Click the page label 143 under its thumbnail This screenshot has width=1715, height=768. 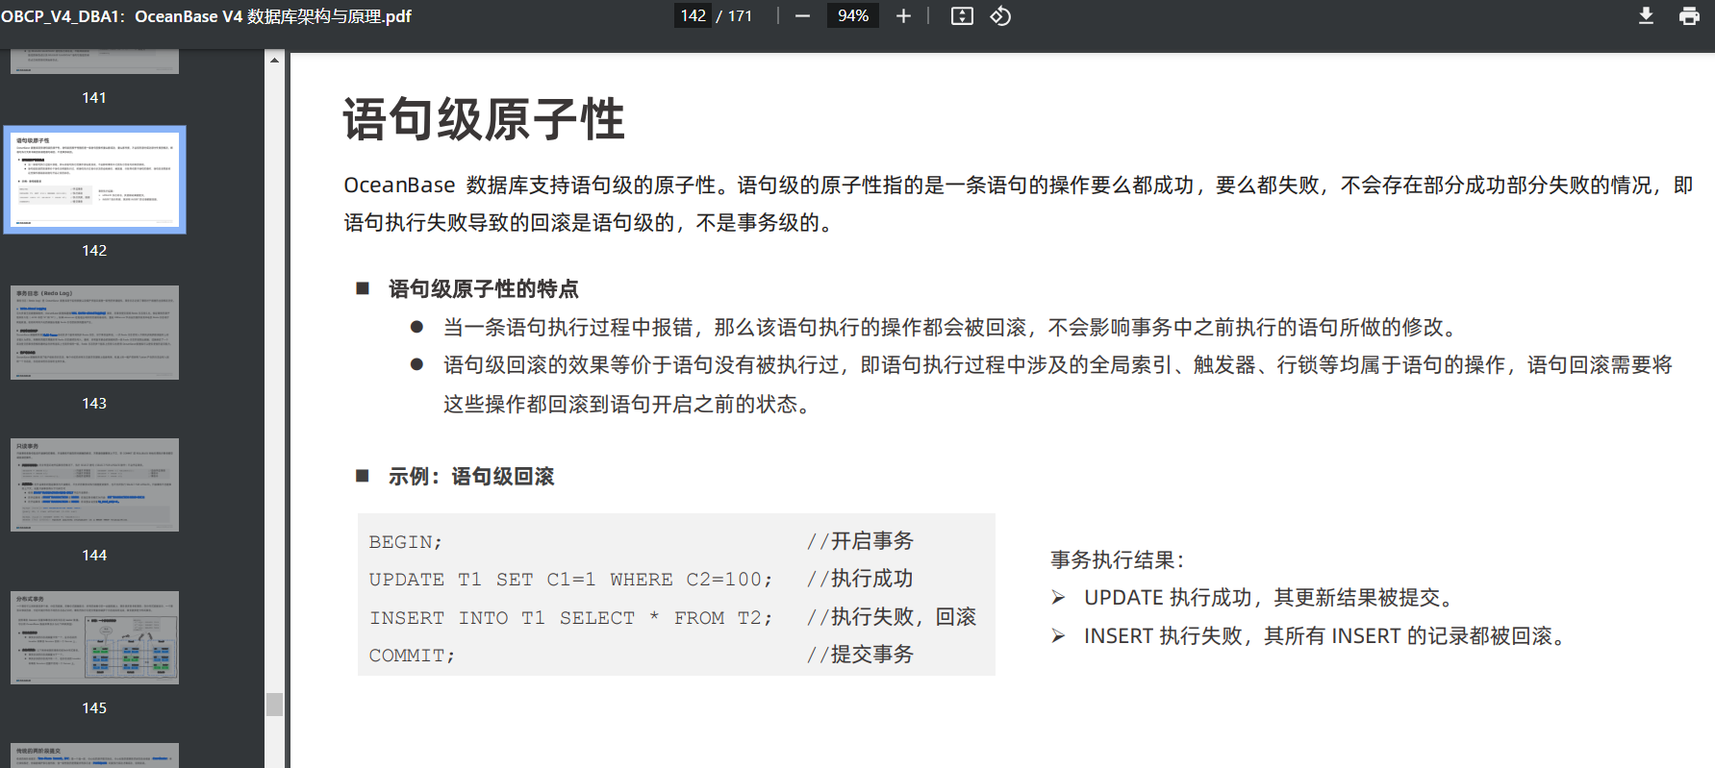tap(94, 404)
